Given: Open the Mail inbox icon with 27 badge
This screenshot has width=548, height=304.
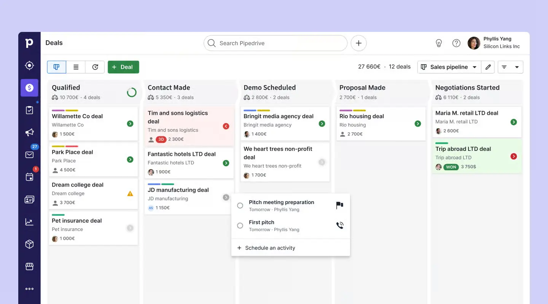Looking at the screenshot, I should pyautogui.click(x=29, y=155).
